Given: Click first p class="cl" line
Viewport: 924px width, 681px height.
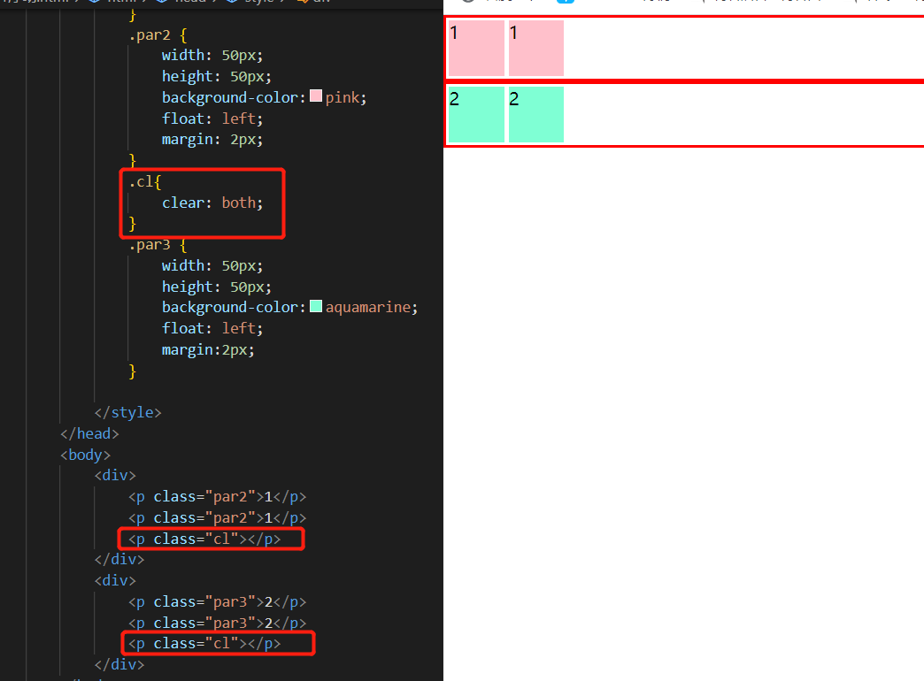Looking at the screenshot, I should pos(204,539).
